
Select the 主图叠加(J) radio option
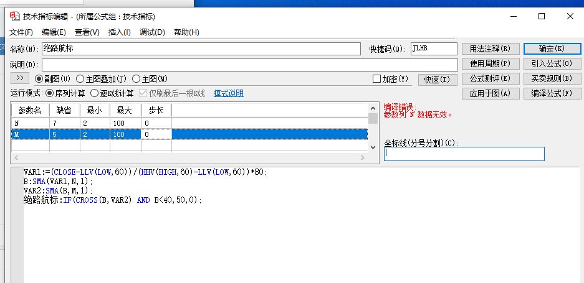(102, 79)
